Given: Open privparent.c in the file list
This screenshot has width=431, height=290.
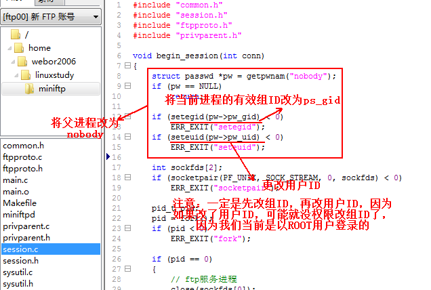Looking at the screenshot, I should pyautogui.click(x=26, y=226).
